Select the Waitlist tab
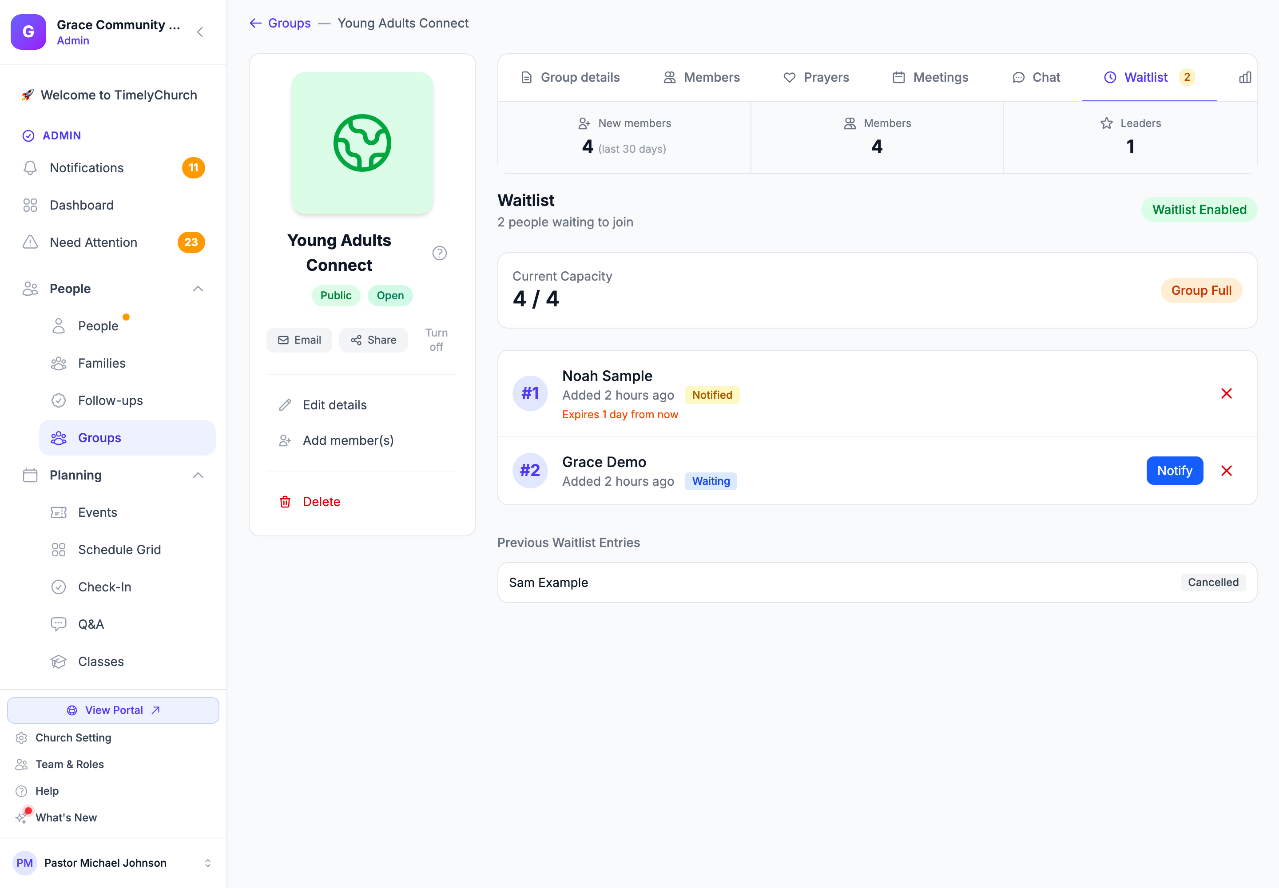Image resolution: width=1279 pixels, height=888 pixels. click(1149, 77)
